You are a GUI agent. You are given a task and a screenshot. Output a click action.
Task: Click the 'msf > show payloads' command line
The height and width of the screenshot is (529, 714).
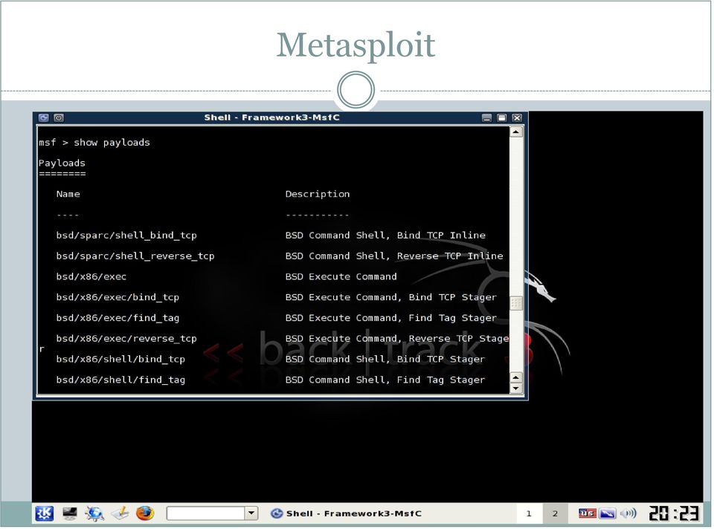[94, 143]
